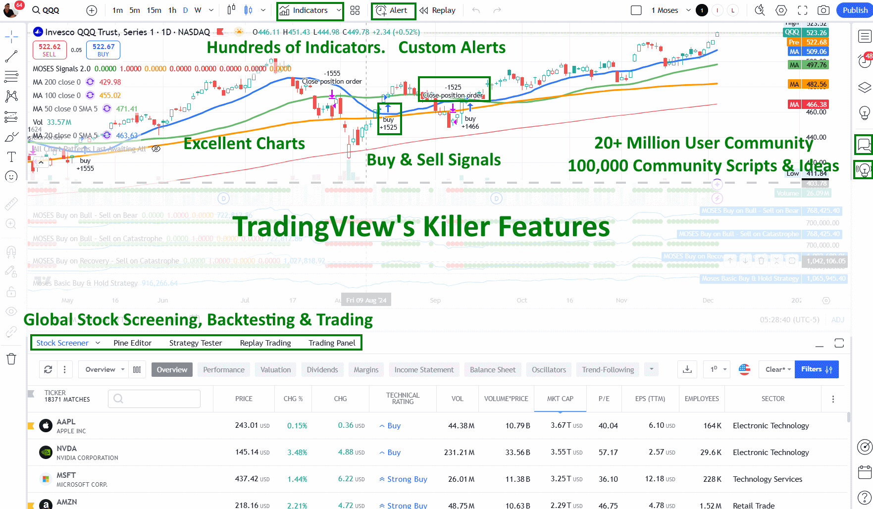Click the Publish button
This screenshot has height=509, width=873.
pos(855,10)
